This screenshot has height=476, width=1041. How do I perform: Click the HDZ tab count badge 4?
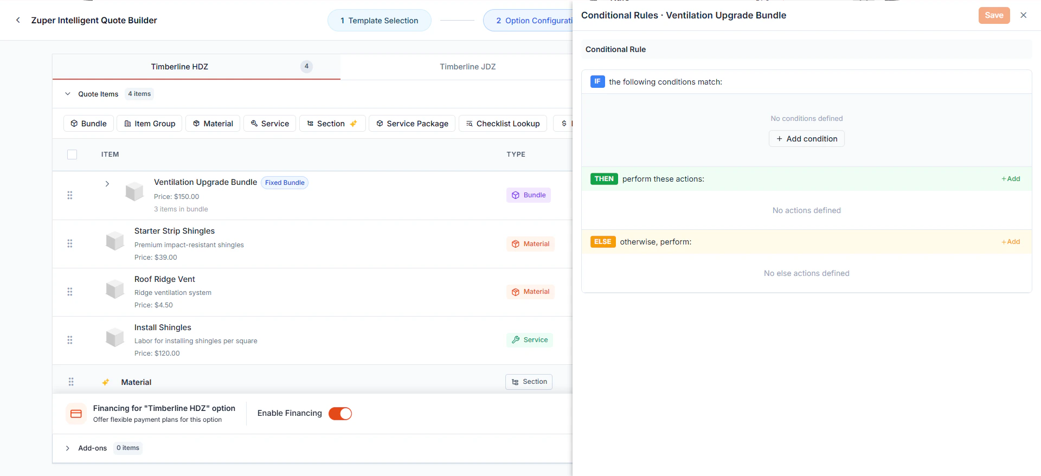click(306, 66)
